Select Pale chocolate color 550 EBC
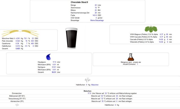Image resolution: width=180 pixels, height=109 pixels. point(32,41)
